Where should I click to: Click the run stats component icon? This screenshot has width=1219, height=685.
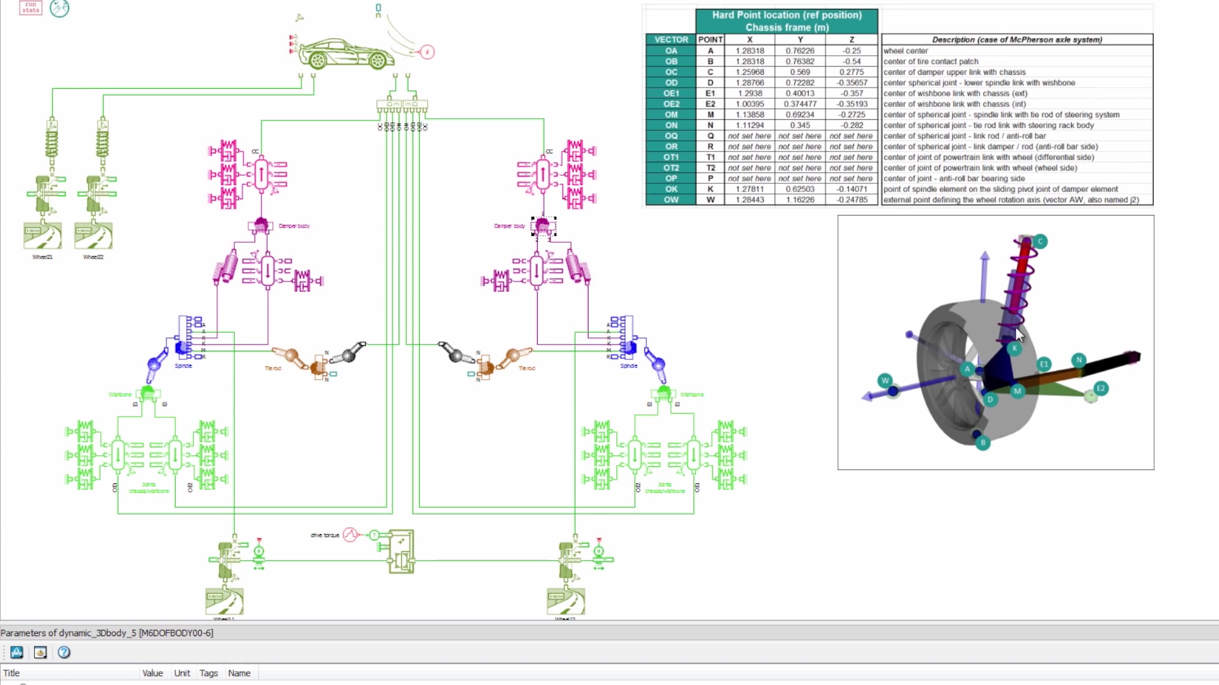(x=30, y=8)
